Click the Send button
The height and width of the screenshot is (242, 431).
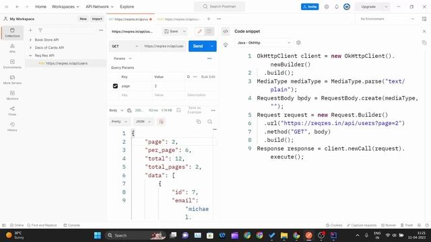point(198,46)
